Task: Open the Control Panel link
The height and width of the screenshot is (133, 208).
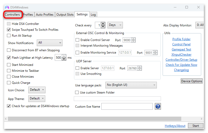Action: pyautogui.click(x=181, y=44)
